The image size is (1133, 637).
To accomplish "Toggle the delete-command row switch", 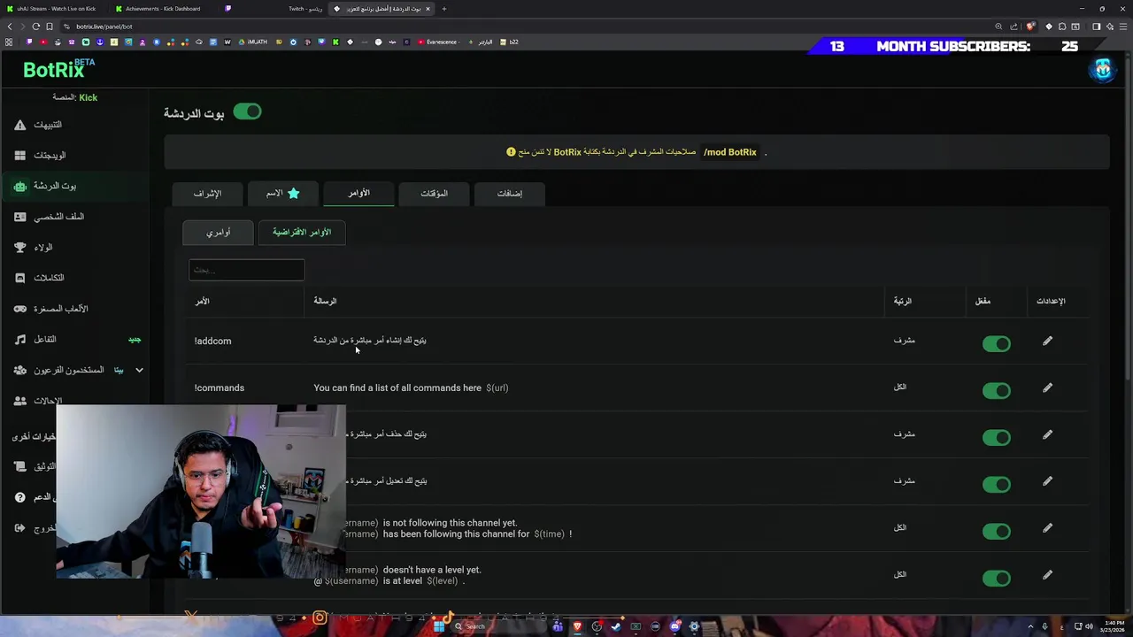I will point(997,438).
